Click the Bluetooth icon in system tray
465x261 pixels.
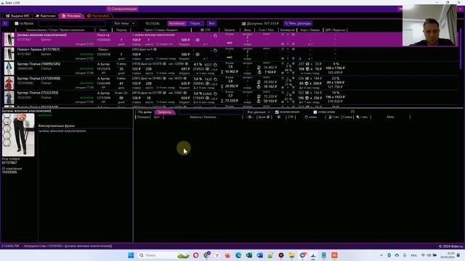[389, 255]
